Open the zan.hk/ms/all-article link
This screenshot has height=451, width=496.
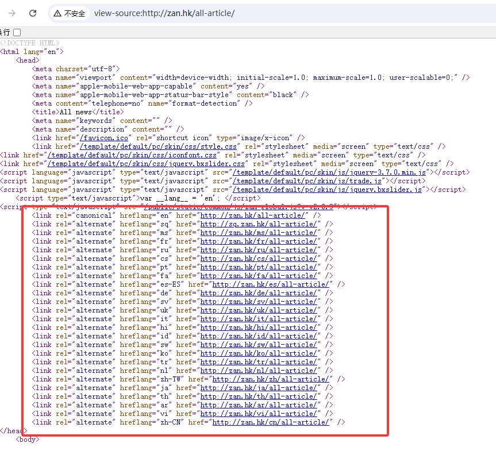(x=259, y=233)
